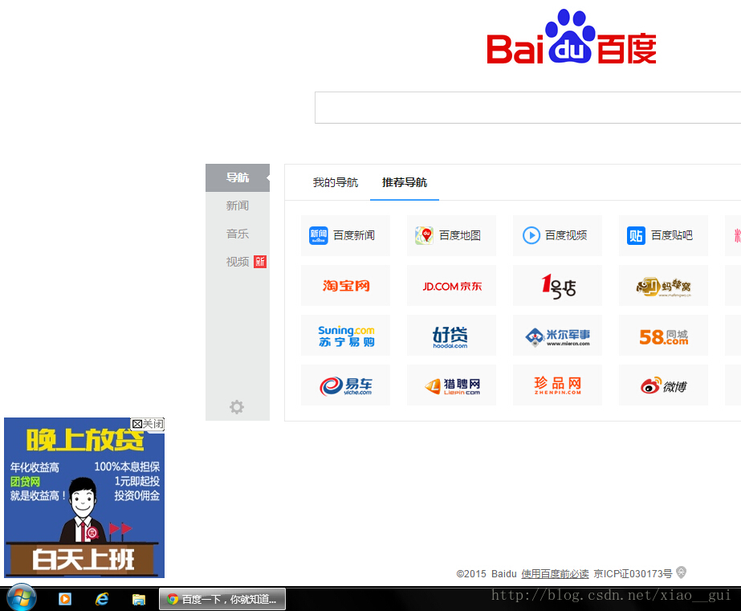Open the 米尔军事 shortcut tile
The height and width of the screenshot is (611, 741).
(x=558, y=335)
